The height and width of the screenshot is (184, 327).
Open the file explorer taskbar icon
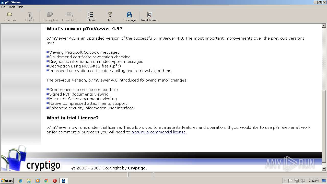[29, 181]
